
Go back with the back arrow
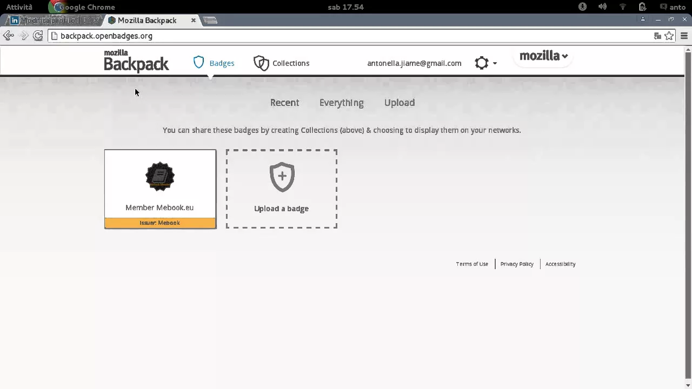point(8,36)
